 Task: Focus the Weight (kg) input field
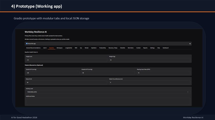pyautogui.click(x=150, y=60)
